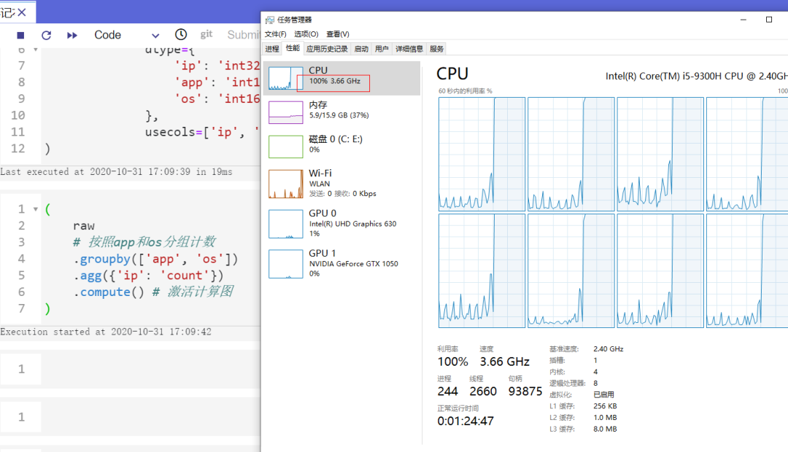This screenshot has width=788, height=452.
Task: Open the 选项(O) menu in Task Manager
Action: tap(306, 34)
